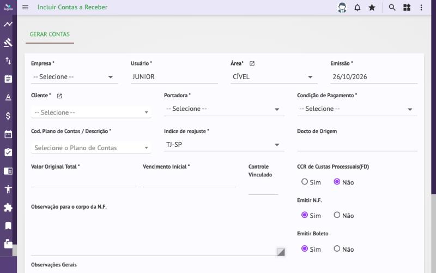
Task: Click the favorites star icon
Action: point(372,8)
